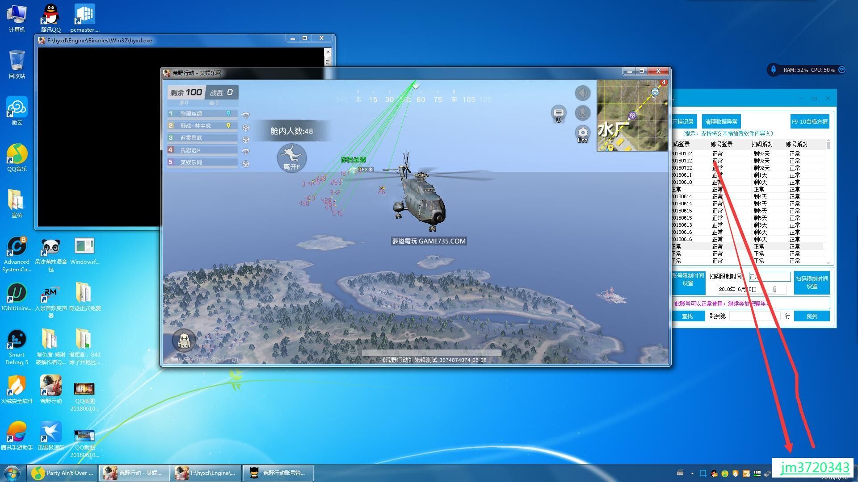Click the speaker mute icon in game
Image resolution: width=858 pixels, height=482 pixels.
click(582, 93)
